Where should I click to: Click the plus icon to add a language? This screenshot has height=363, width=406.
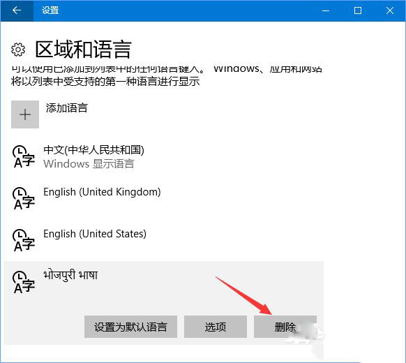25,114
